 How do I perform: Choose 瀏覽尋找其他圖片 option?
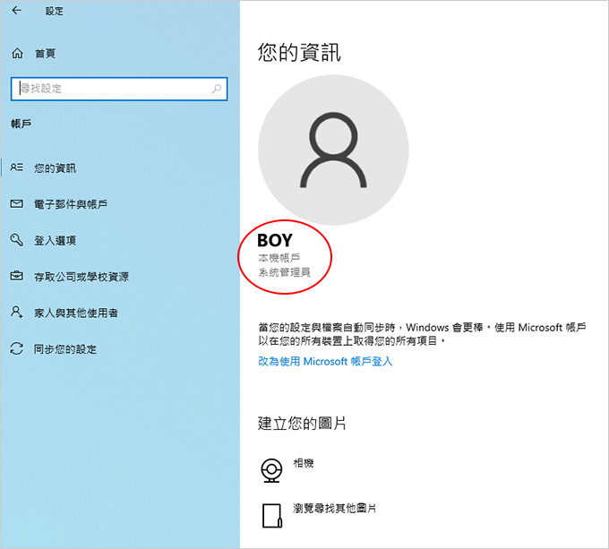(x=334, y=508)
